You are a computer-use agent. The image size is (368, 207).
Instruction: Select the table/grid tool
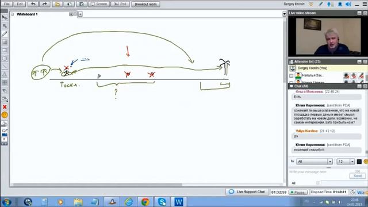point(5,83)
